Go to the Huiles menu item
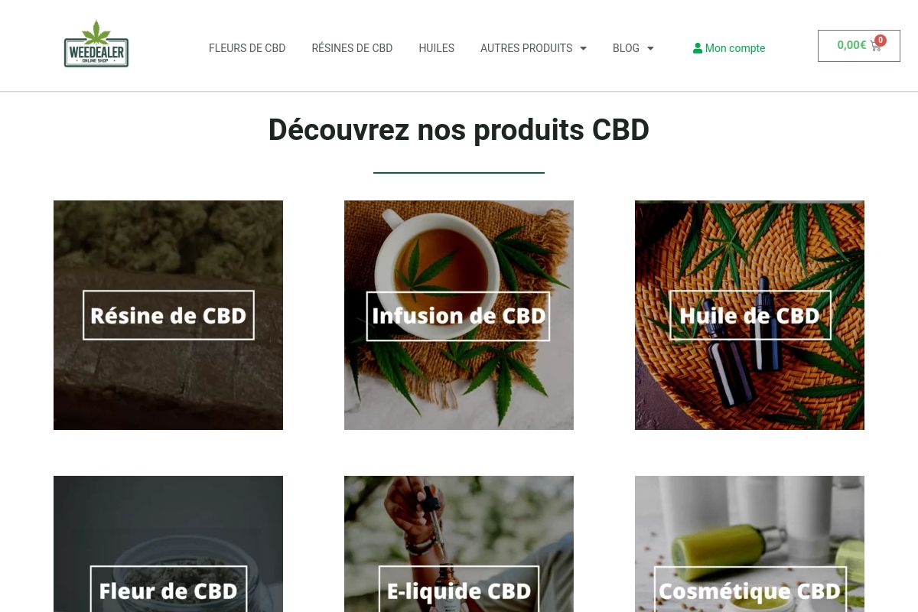The image size is (918, 612). [436, 48]
